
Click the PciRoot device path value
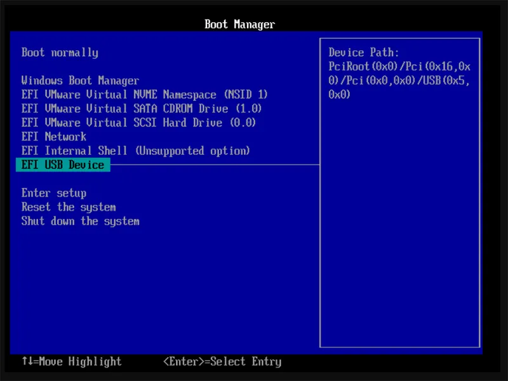[x=399, y=81]
